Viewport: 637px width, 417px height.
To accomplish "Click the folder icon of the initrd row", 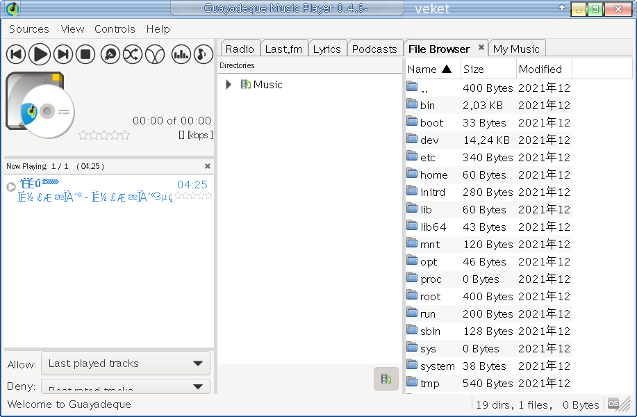I will (x=413, y=190).
